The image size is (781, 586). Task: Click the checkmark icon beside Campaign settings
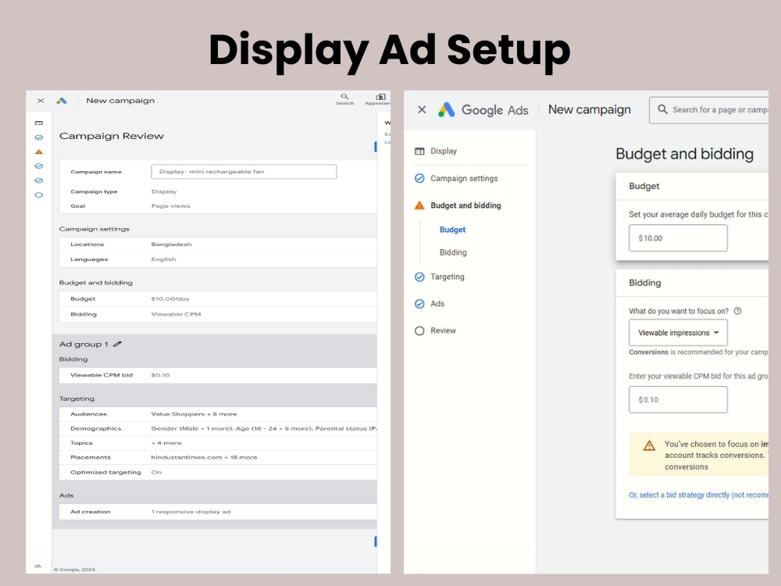point(419,178)
